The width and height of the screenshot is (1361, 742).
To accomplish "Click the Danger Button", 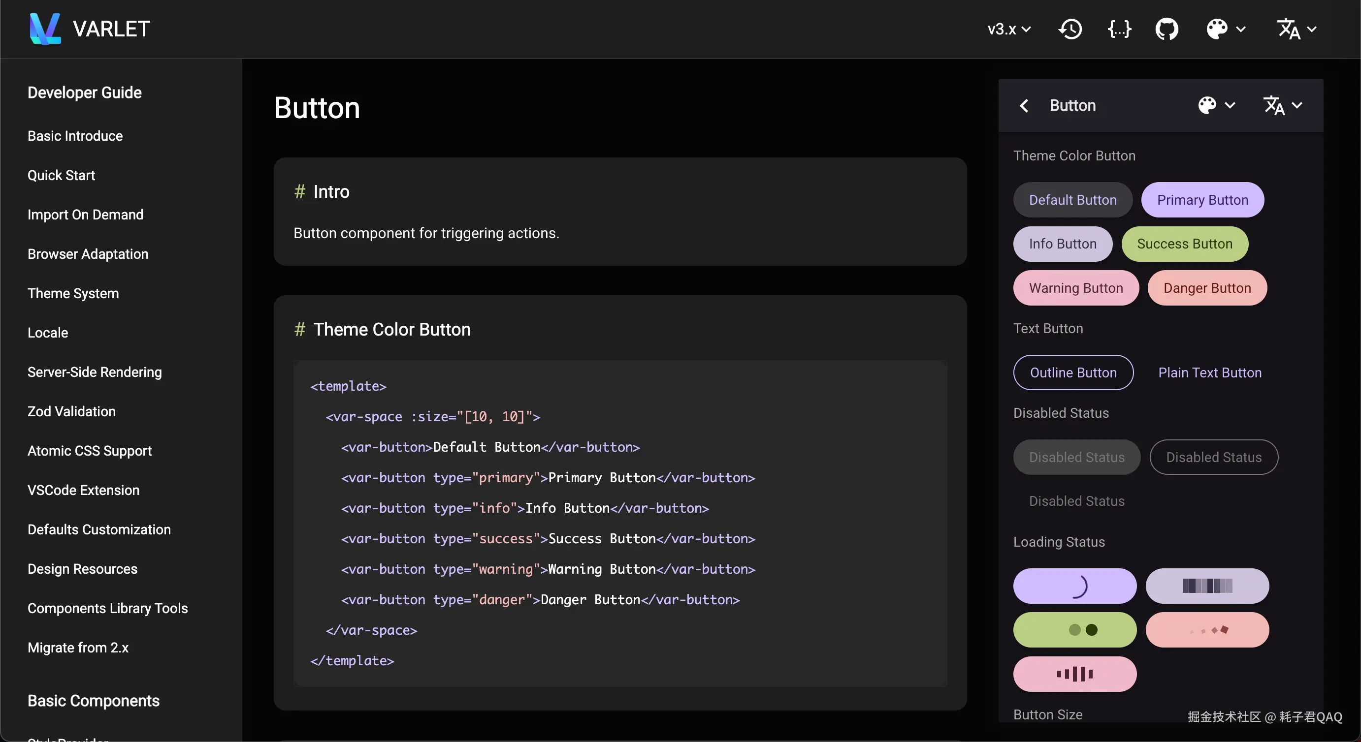I will point(1207,288).
